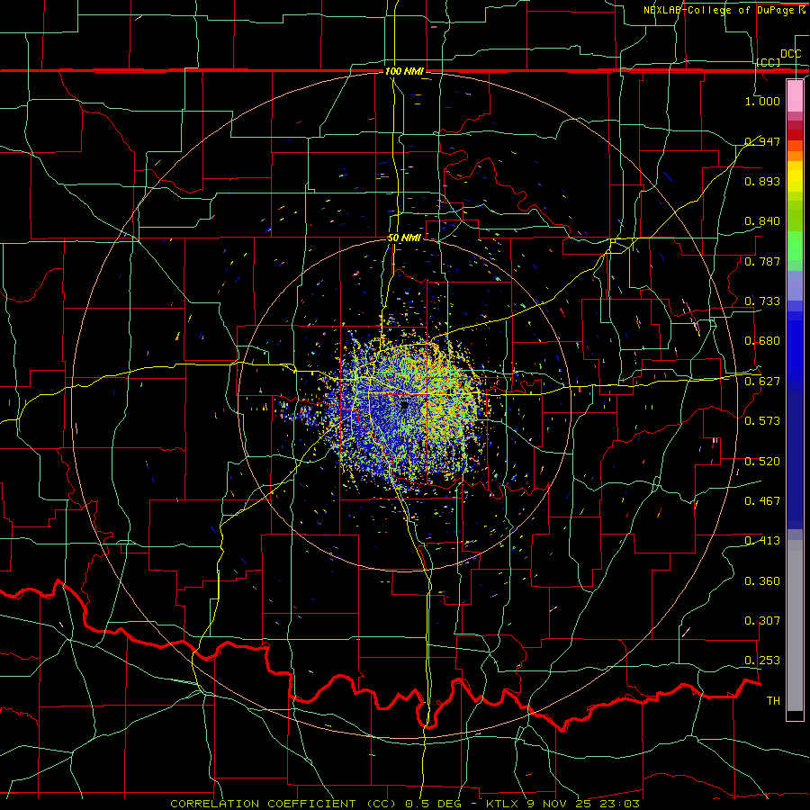Pick the pink color band beside 1.000
Image resolution: width=810 pixels, height=810 pixels.
point(795,96)
